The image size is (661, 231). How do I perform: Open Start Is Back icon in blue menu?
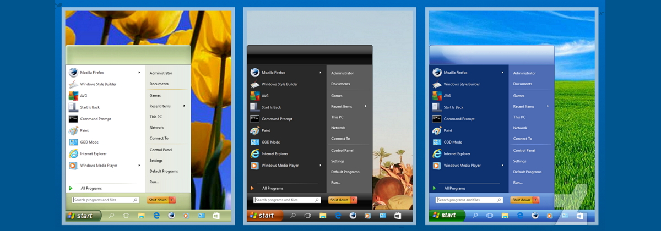point(437,107)
